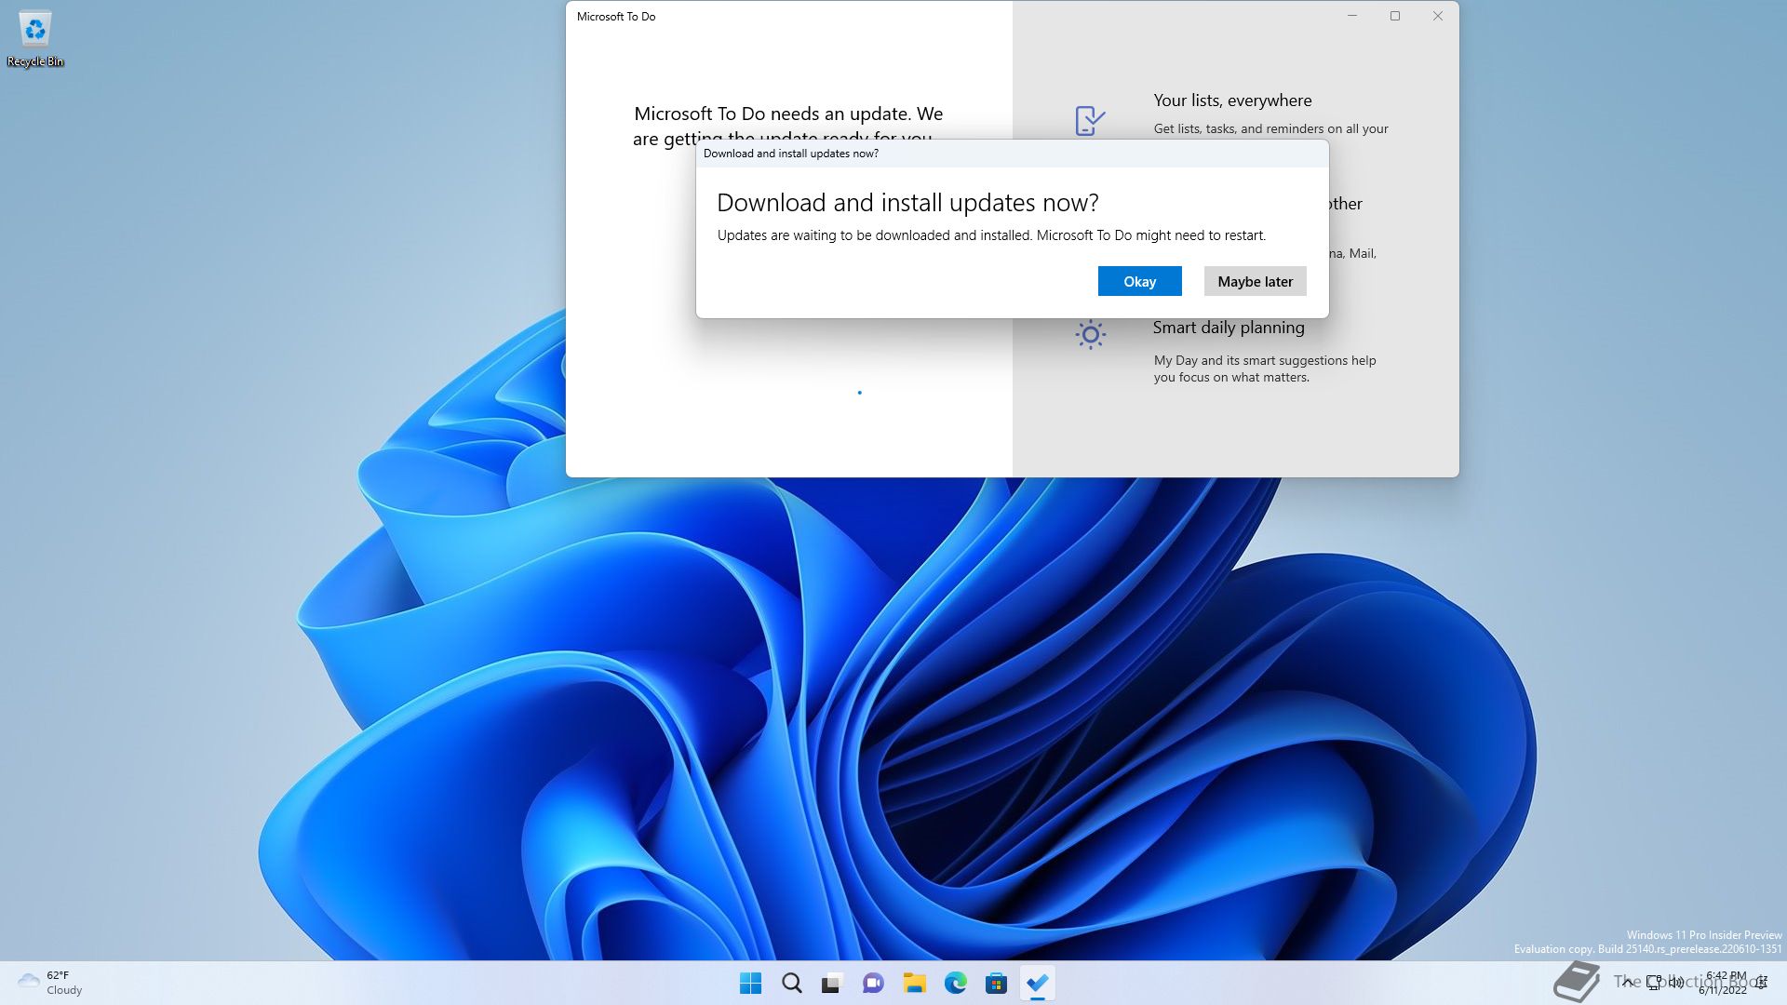Screen dimensions: 1787x1005
Task: Open the weather widget showing 62°F Cloudy
Action: (51, 983)
